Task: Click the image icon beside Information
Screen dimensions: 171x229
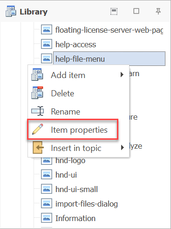Action: (x=47, y=218)
